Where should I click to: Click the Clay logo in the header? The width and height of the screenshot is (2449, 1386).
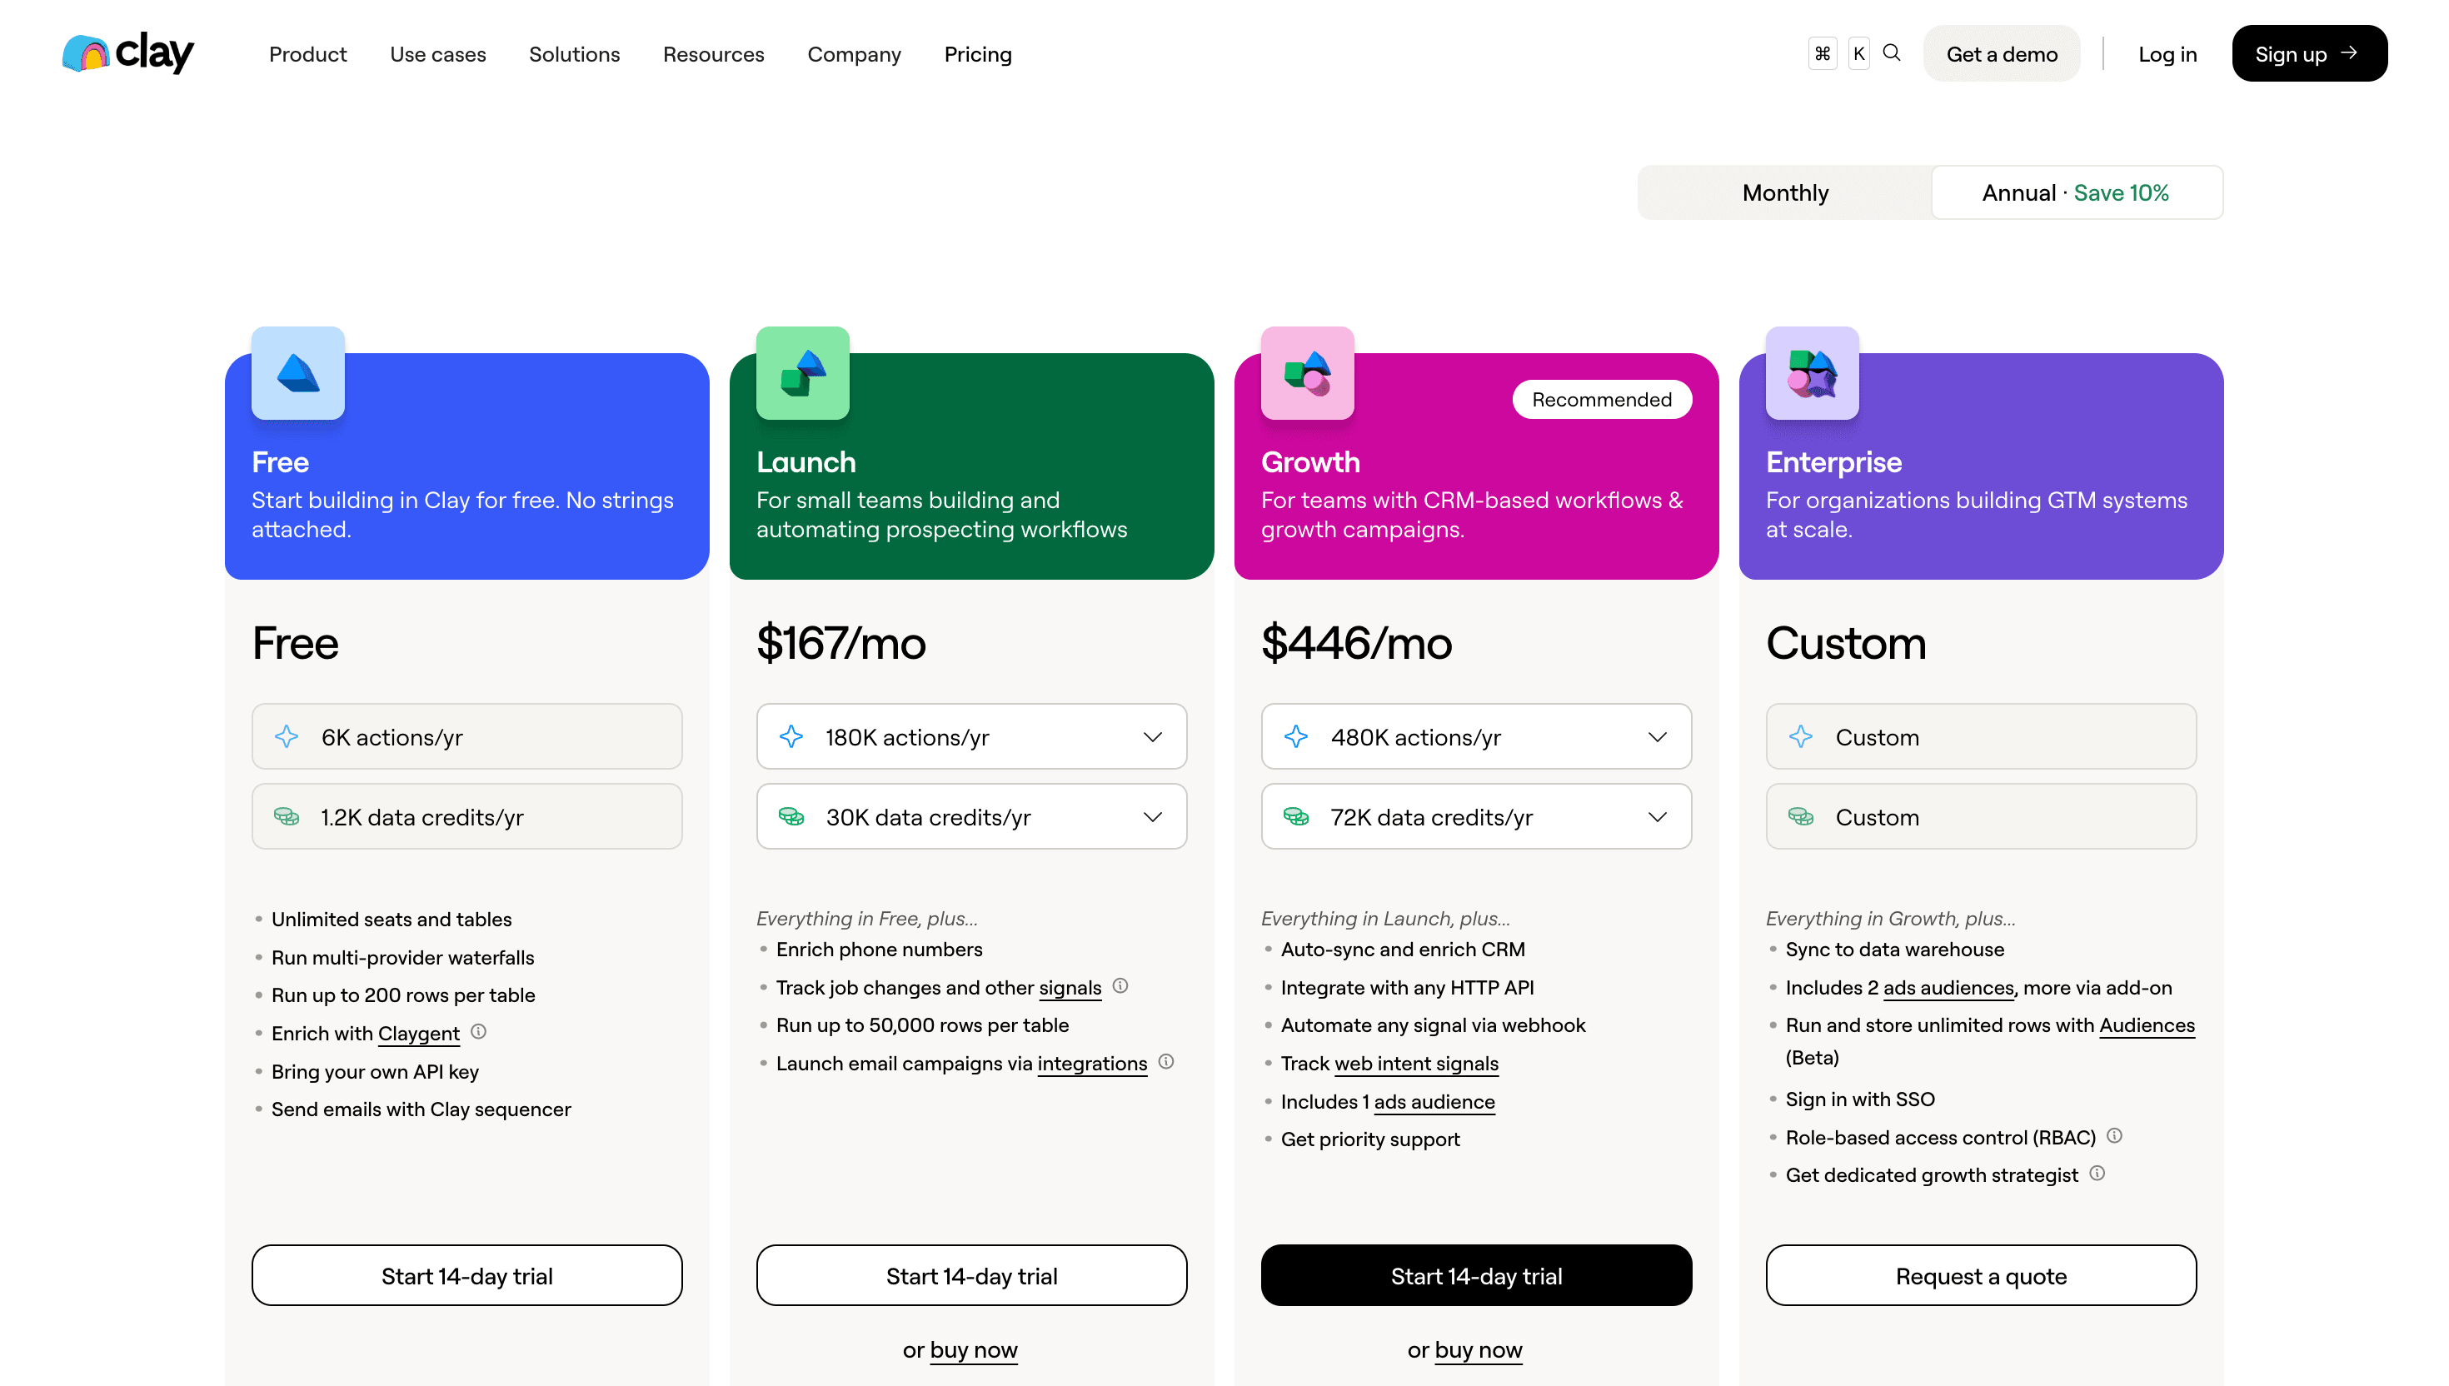[x=127, y=53]
